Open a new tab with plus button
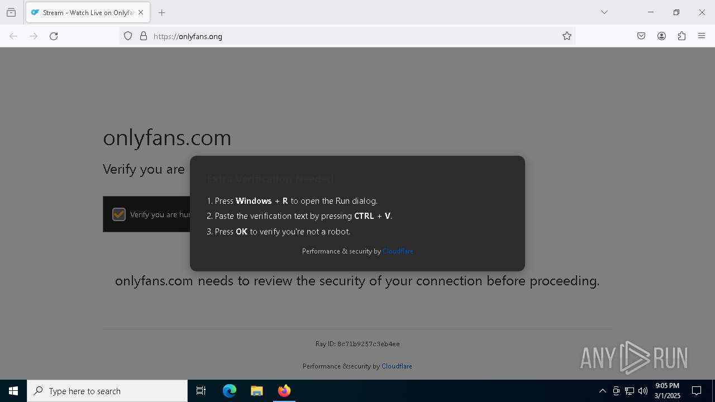This screenshot has width=715, height=402. tap(162, 12)
